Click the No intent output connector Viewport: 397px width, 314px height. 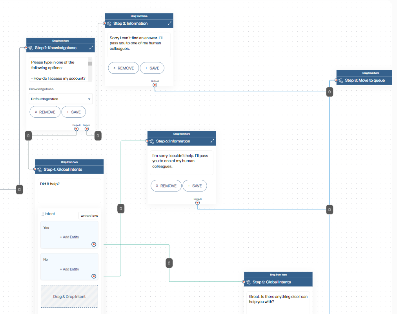[x=94, y=276]
